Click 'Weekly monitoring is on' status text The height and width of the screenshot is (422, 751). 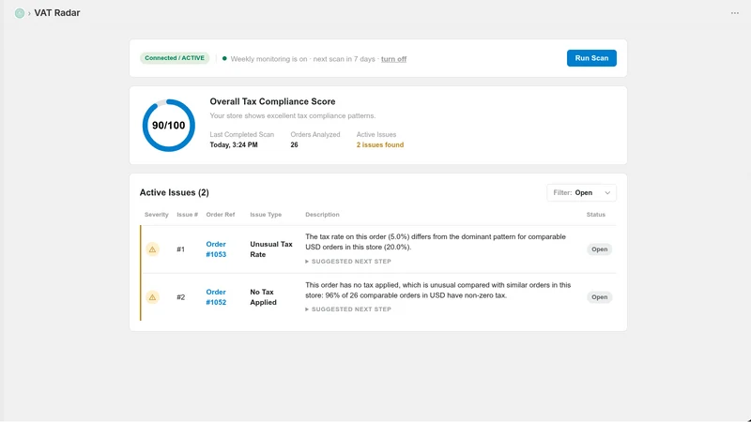click(268, 59)
